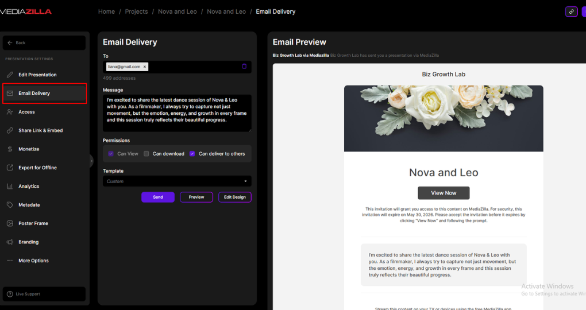
Task: Click the More Options ellipsis icon
Action: click(x=10, y=261)
